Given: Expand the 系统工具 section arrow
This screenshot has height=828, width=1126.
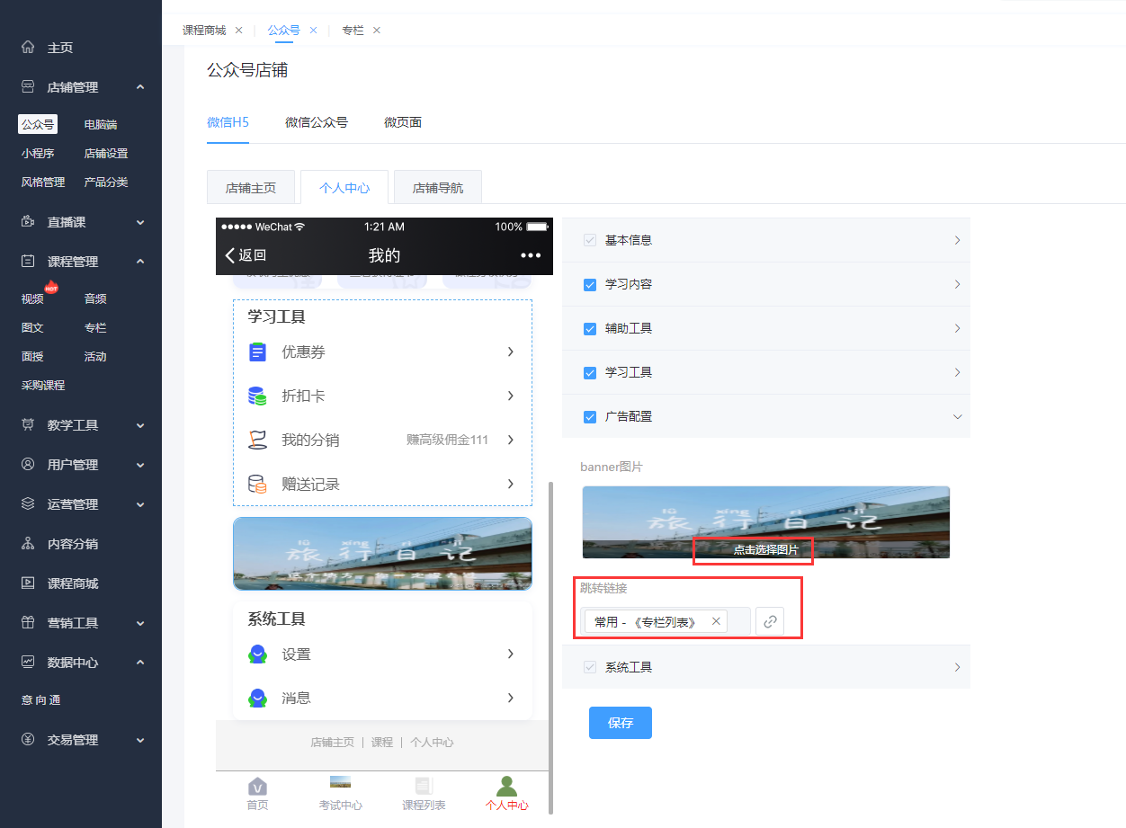Looking at the screenshot, I should [957, 666].
